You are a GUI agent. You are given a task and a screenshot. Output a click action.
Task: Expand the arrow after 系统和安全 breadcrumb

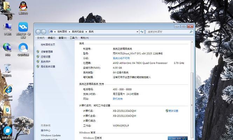pos(86,31)
